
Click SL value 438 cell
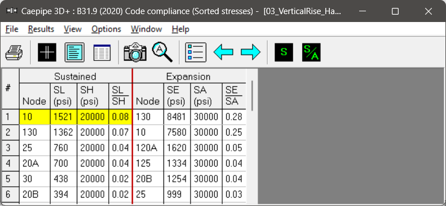click(63, 179)
